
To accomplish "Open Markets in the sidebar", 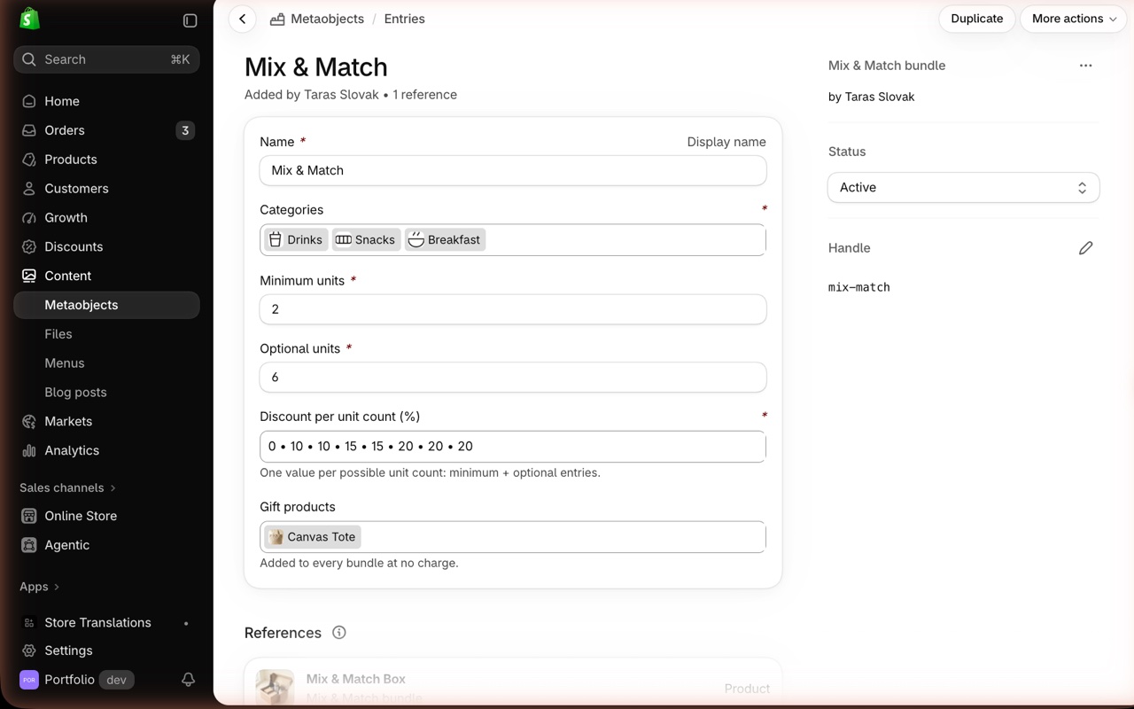I will (x=68, y=421).
